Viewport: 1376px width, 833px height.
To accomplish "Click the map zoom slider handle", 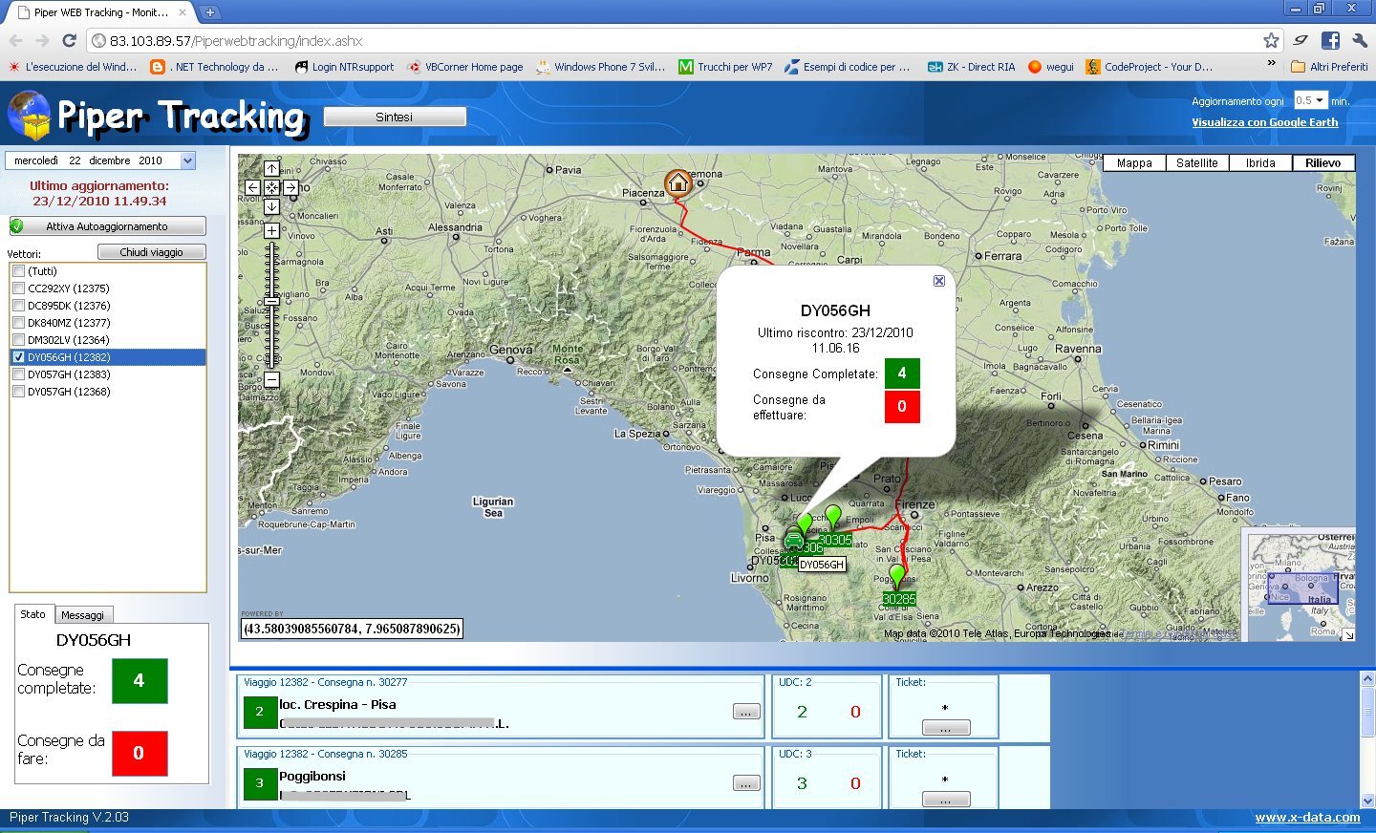I will coord(271,301).
